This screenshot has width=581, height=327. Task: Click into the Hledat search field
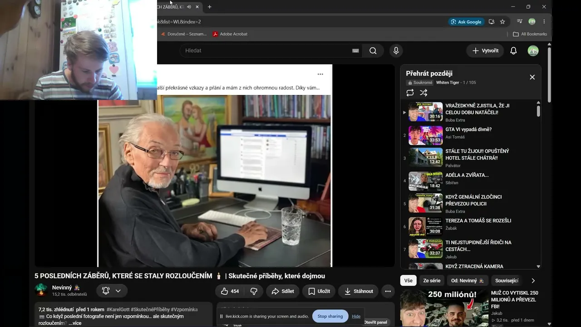click(266, 51)
